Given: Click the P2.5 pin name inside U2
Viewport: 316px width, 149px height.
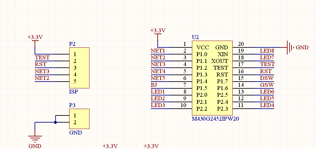Looking at the screenshot, I should click(x=223, y=95).
